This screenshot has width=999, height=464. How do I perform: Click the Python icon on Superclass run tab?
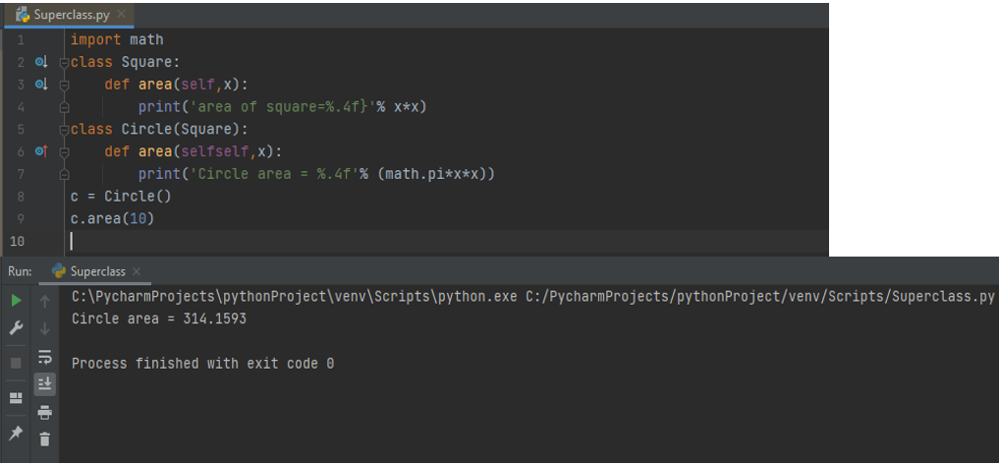(x=59, y=271)
